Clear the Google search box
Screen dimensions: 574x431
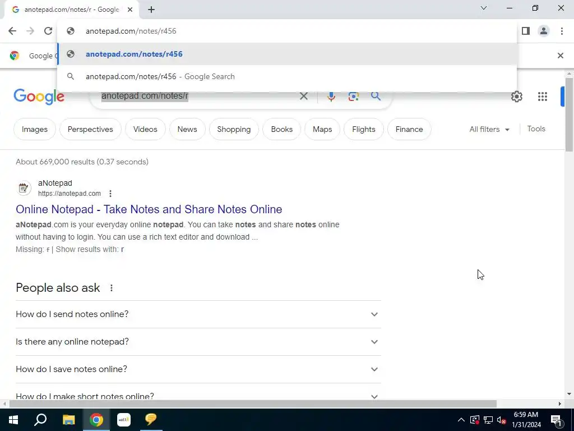tap(303, 96)
